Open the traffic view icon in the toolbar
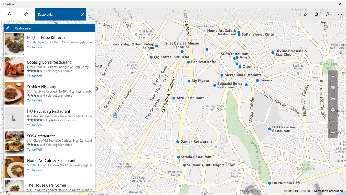 pyautogui.click(x=317, y=14)
